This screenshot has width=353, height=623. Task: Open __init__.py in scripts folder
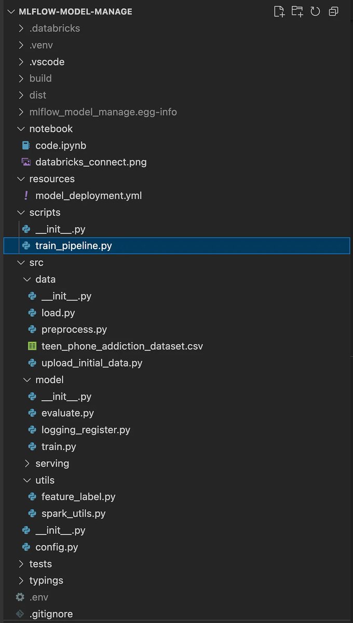pyautogui.click(x=60, y=229)
